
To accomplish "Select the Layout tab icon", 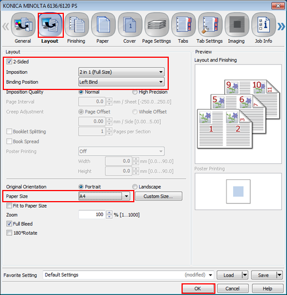I will tap(50, 24).
